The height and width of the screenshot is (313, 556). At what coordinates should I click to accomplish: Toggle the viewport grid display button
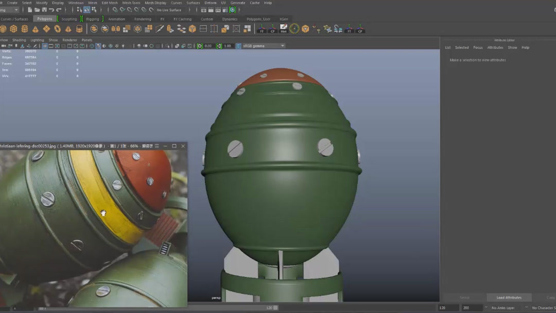(x=45, y=46)
